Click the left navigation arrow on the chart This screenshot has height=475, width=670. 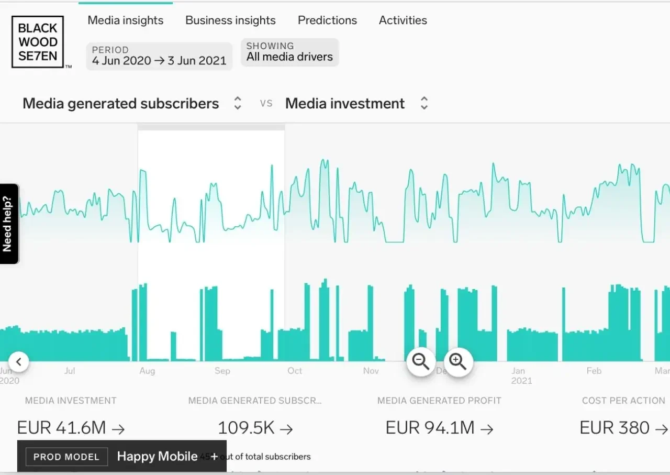click(18, 361)
